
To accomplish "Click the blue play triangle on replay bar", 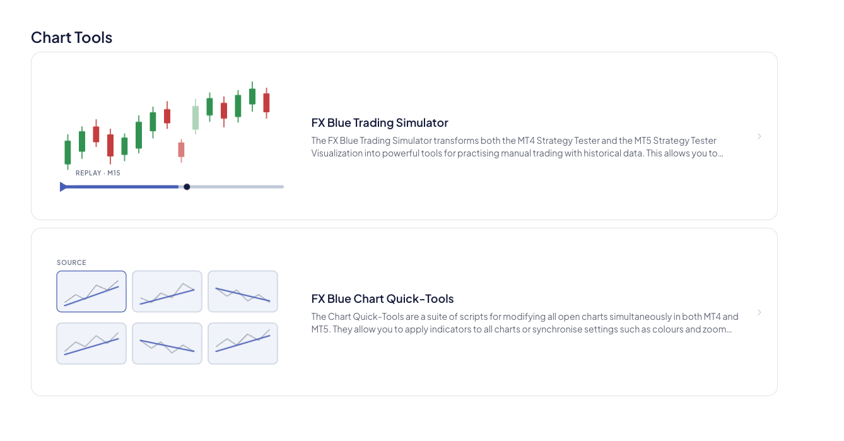I will tap(63, 187).
